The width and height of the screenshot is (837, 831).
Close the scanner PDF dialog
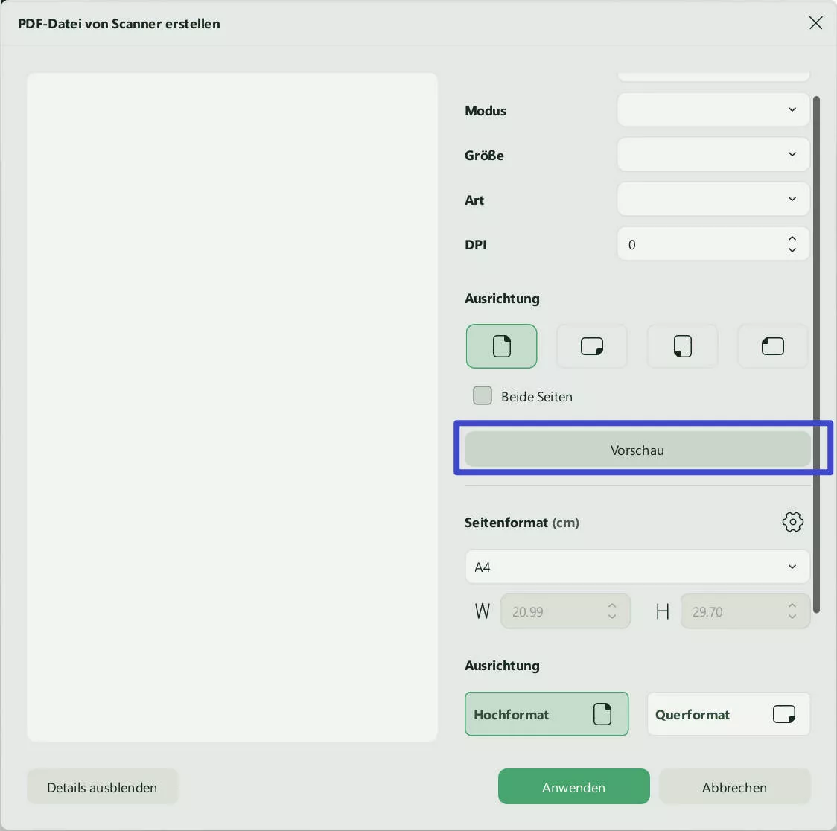click(815, 23)
